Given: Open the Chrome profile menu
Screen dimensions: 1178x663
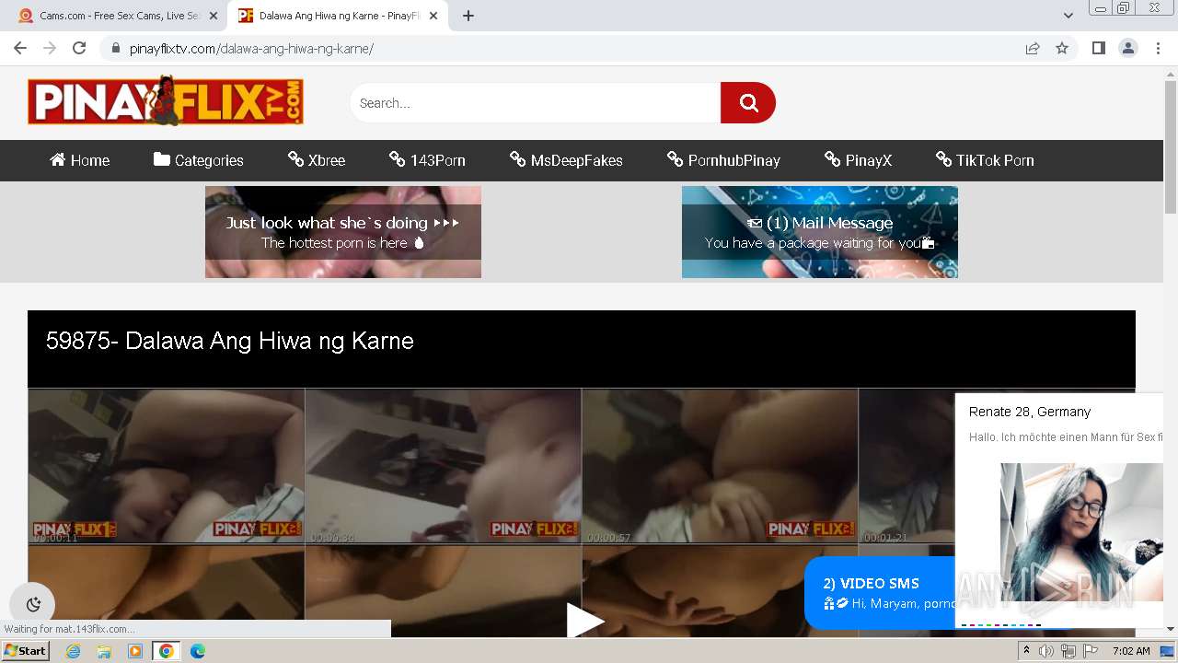Looking at the screenshot, I should [1127, 48].
